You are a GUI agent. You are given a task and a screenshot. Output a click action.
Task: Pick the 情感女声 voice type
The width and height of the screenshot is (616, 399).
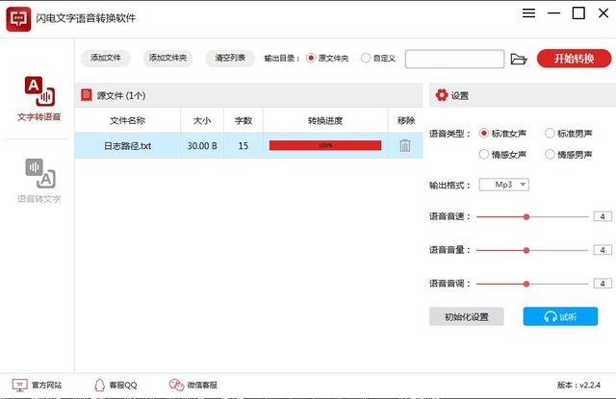[483, 155]
